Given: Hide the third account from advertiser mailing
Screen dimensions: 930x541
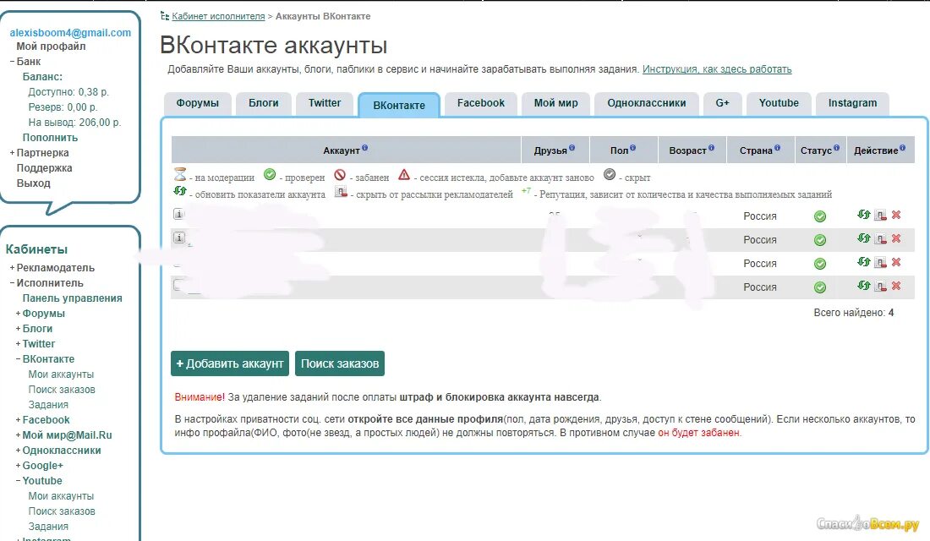Looking at the screenshot, I should pyautogui.click(x=881, y=263).
